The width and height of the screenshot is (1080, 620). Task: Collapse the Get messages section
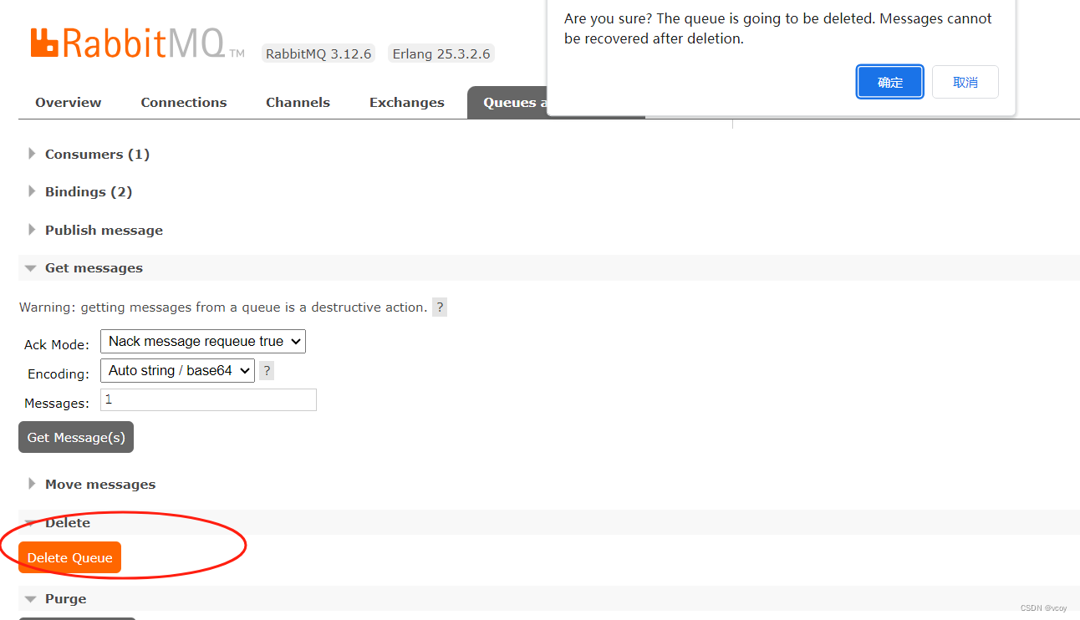pos(549,267)
